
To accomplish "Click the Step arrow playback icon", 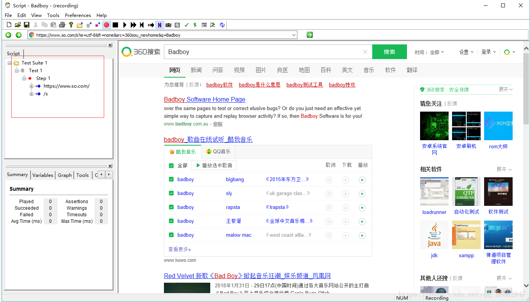I will pos(151,25).
